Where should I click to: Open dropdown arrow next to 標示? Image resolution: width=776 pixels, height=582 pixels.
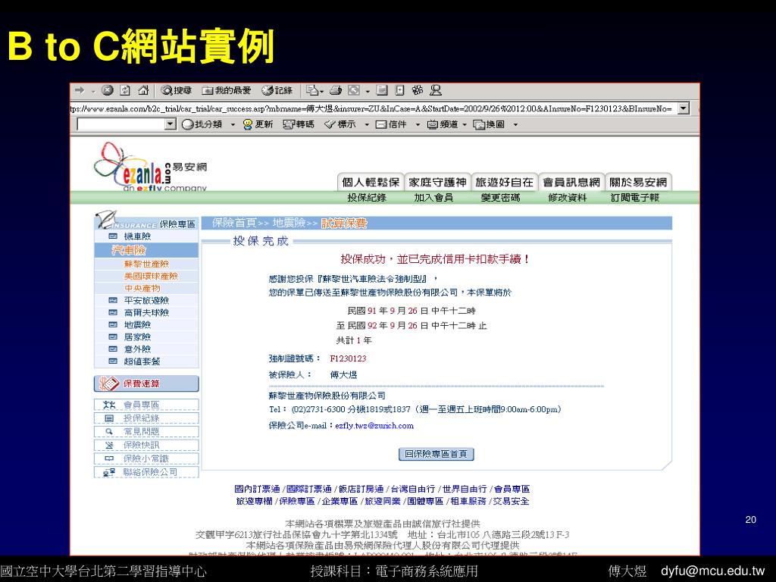367,125
